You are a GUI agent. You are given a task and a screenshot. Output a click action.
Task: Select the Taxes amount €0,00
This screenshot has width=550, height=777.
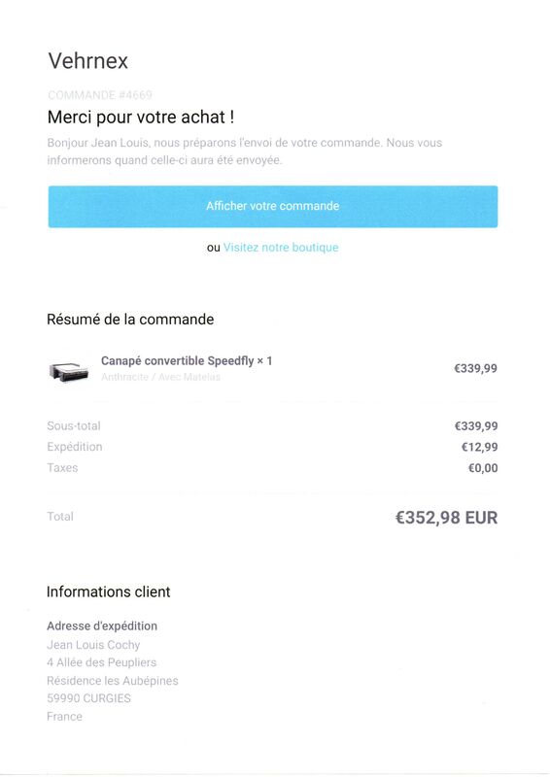(x=483, y=468)
